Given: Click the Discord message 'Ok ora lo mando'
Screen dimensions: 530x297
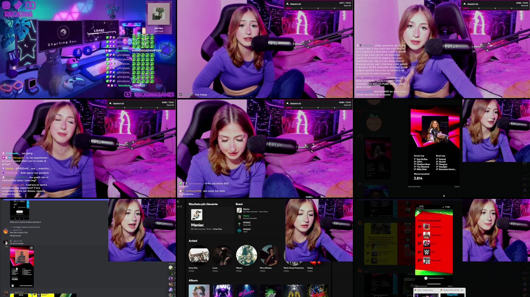Looking at the screenshot, I should point(17,243).
